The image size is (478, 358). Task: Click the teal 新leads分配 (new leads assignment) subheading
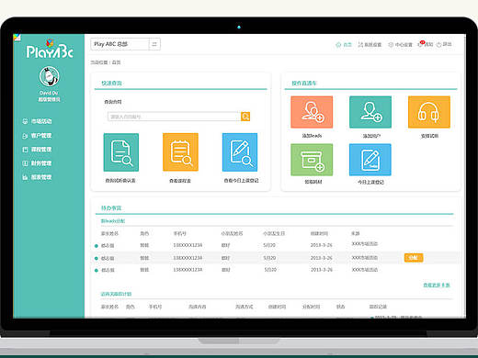113,221
